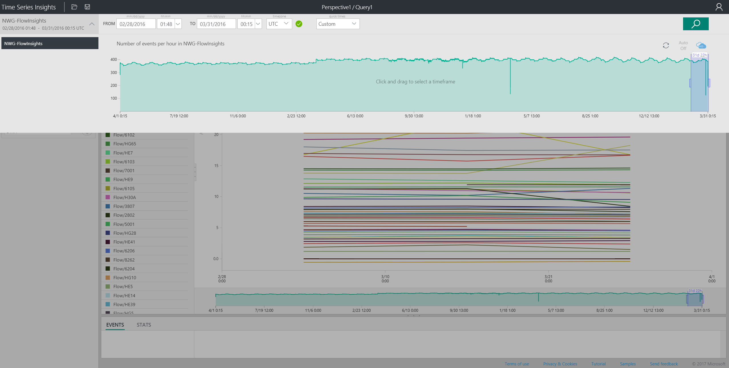
Task: Select Flow/HE5 in the legend
Action: tap(145, 286)
